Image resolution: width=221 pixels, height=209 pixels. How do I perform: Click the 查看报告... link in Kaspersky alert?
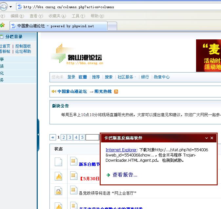[x=125, y=175]
